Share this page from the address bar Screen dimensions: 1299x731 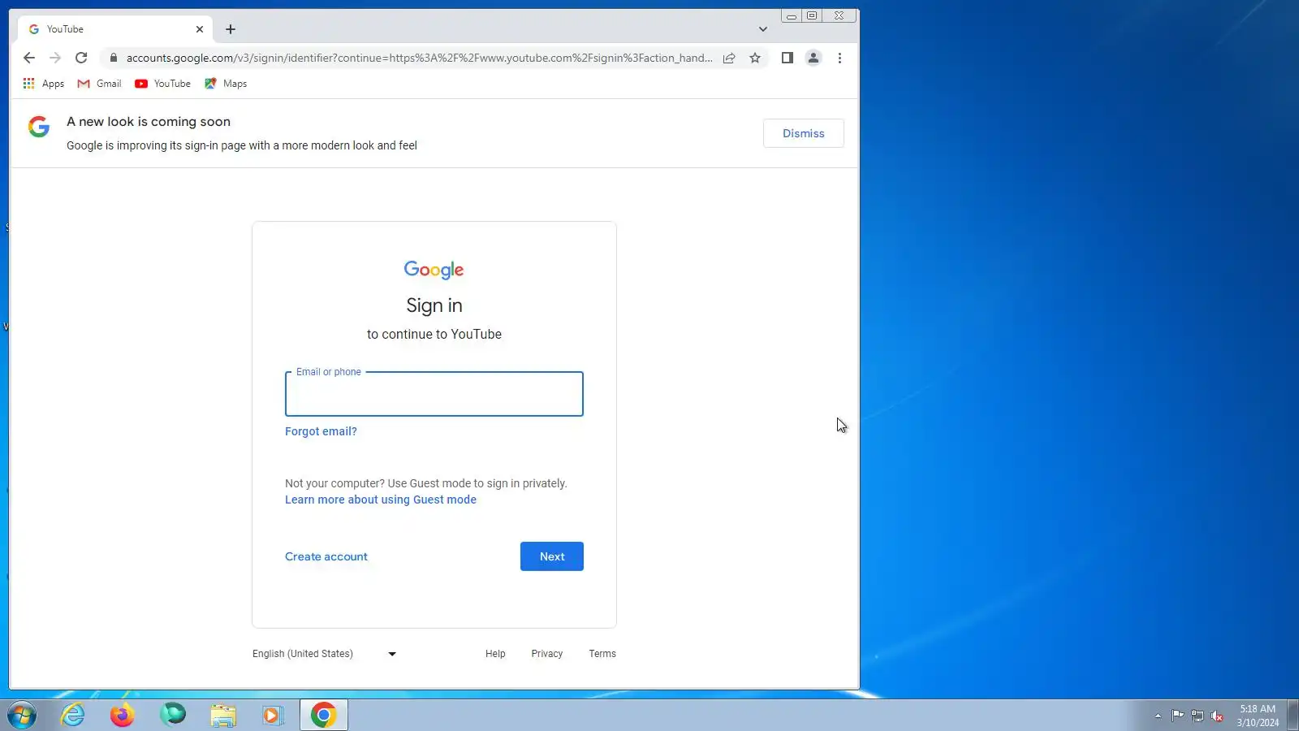point(729,58)
